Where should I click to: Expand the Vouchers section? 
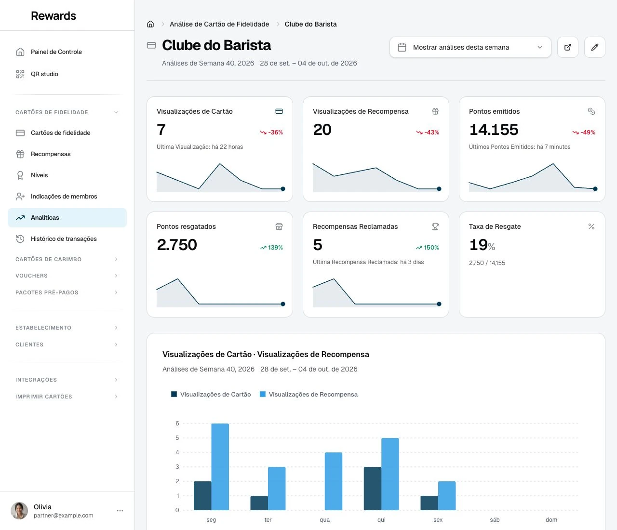[67, 276]
